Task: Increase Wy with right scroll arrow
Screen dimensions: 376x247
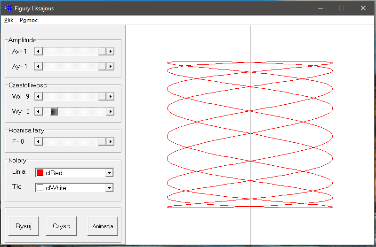Action: coord(110,111)
